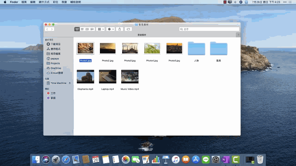The image size is (296, 166).
Task: Open Trash from the Dock
Action: click(260, 160)
